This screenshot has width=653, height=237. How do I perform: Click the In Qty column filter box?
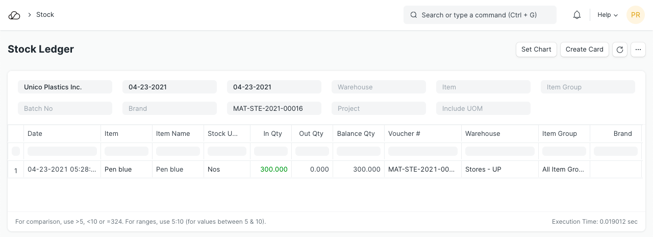click(x=271, y=151)
